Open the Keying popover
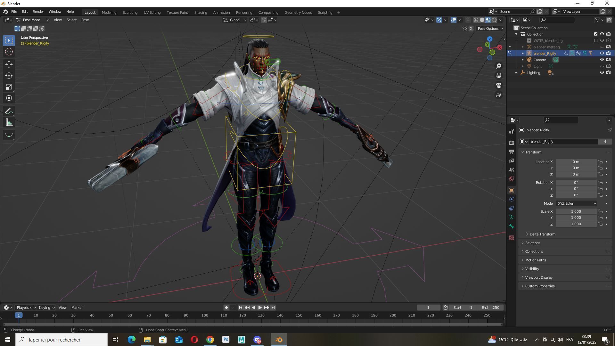 pos(46,308)
